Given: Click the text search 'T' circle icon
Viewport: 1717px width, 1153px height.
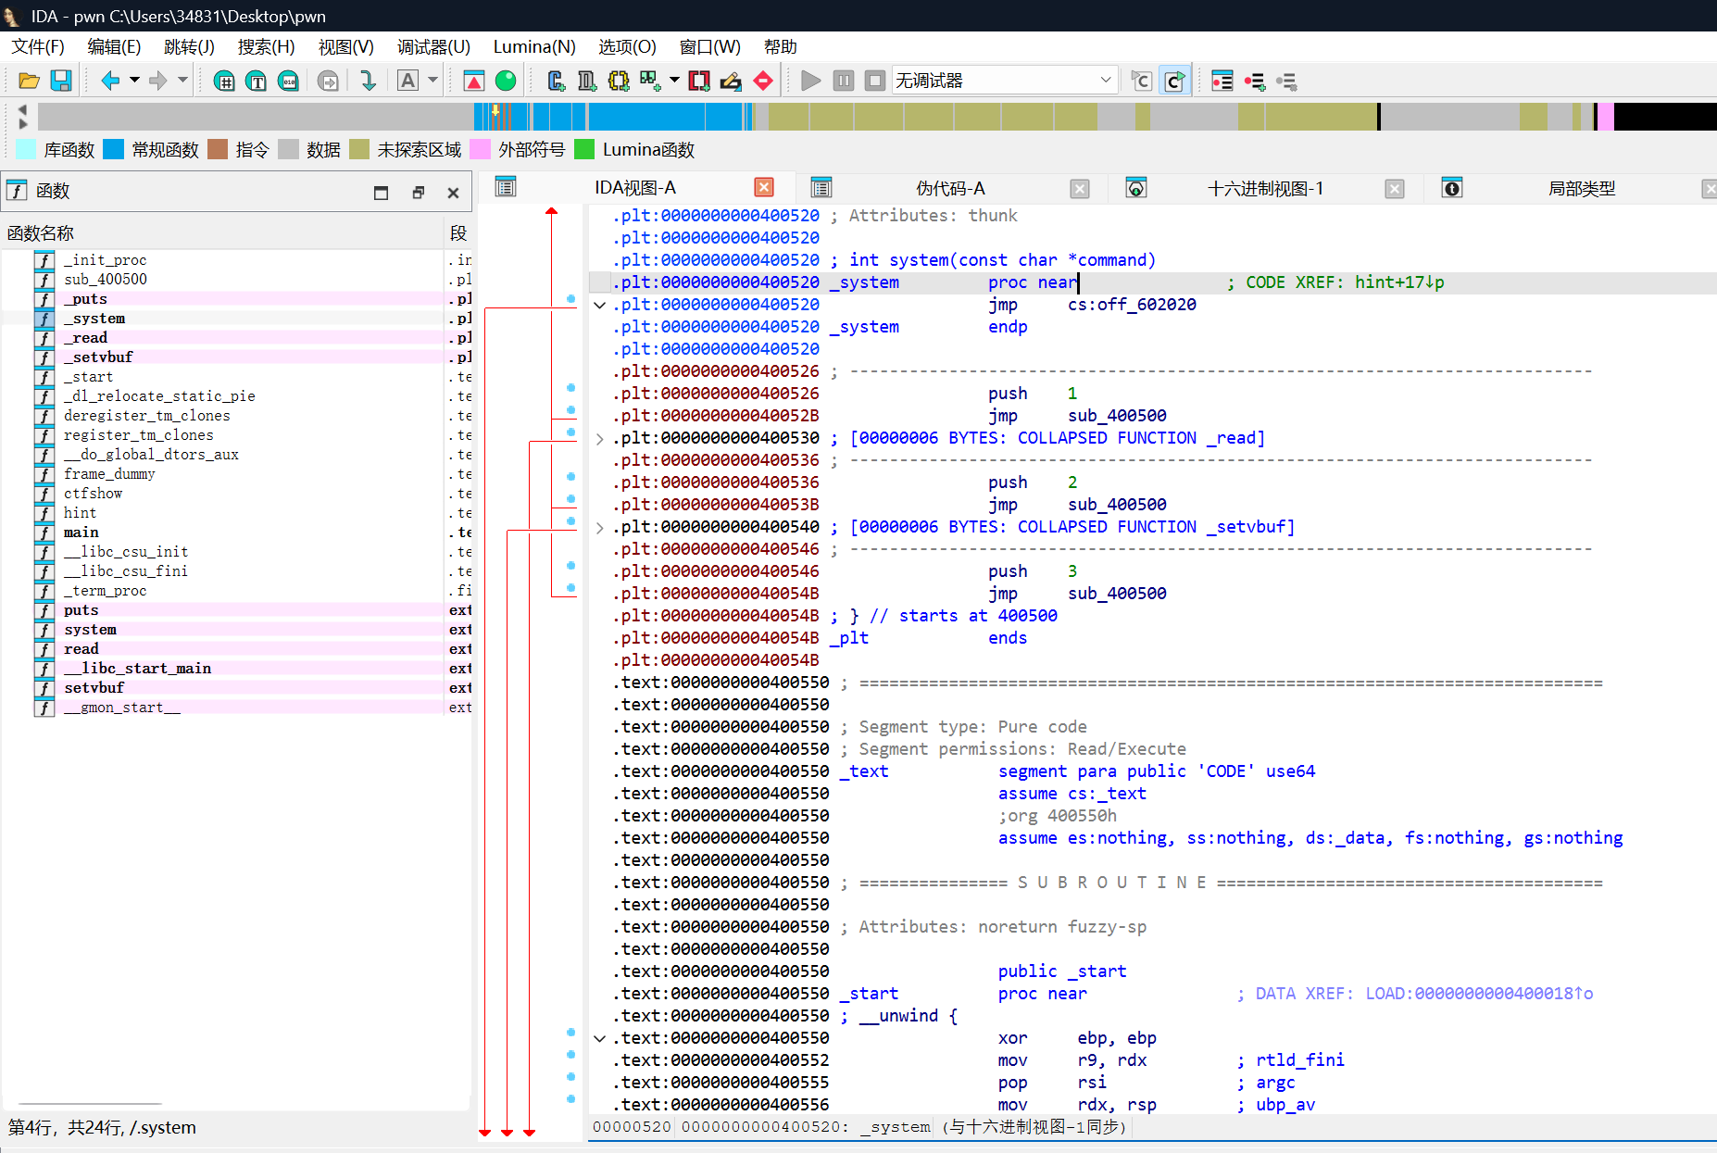Looking at the screenshot, I should pyautogui.click(x=257, y=81).
